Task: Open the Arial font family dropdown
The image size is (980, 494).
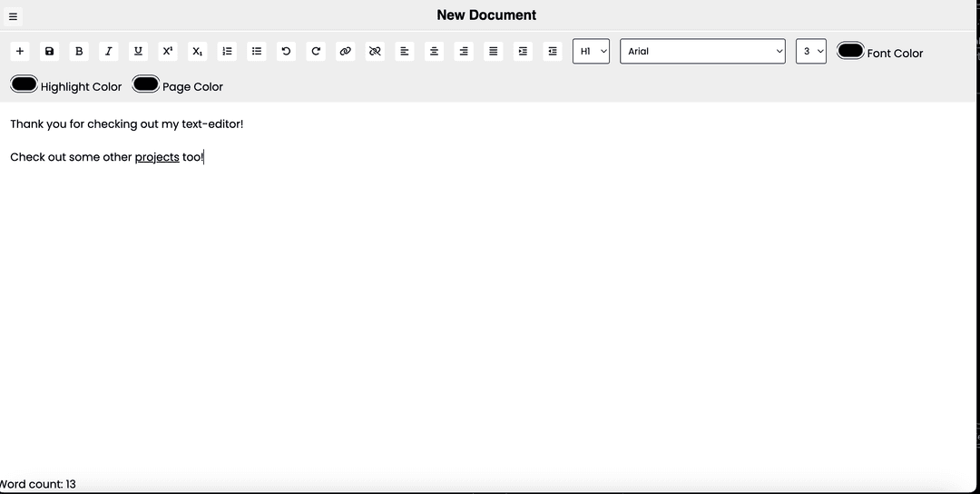Action: pos(702,51)
